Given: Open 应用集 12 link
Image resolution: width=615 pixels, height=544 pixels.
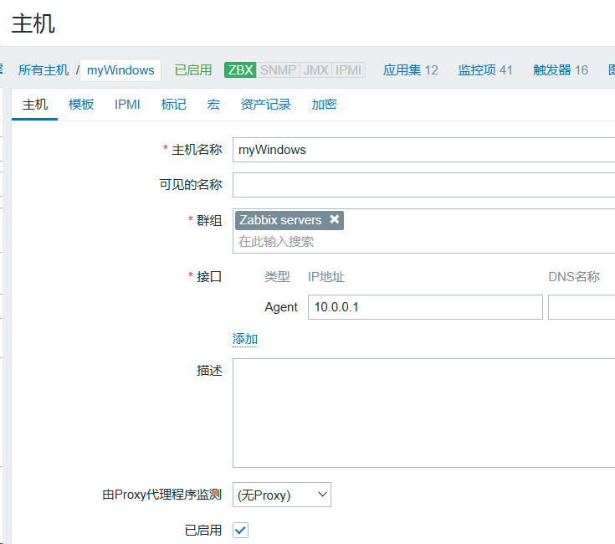Looking at the screenshot, I should coord(410,70).
